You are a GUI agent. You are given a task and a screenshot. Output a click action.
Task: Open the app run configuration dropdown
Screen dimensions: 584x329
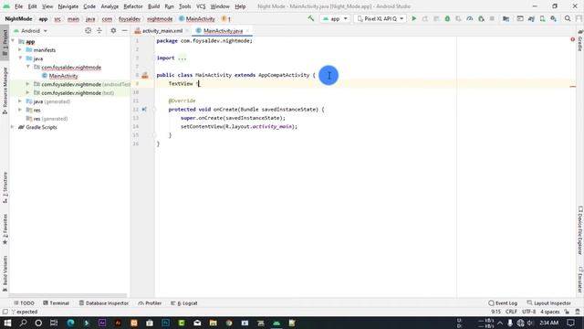335,18
